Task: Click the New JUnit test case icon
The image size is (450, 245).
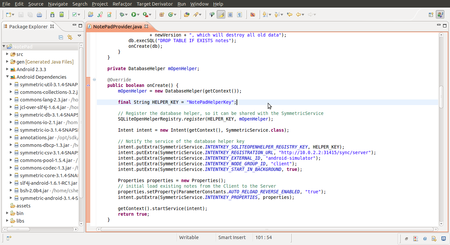Action: point(100,14)
